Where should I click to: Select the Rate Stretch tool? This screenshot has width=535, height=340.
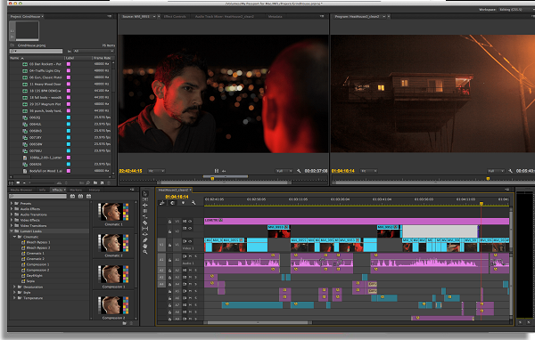145,216
